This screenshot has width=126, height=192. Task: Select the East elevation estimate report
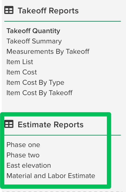coord(29,166)
